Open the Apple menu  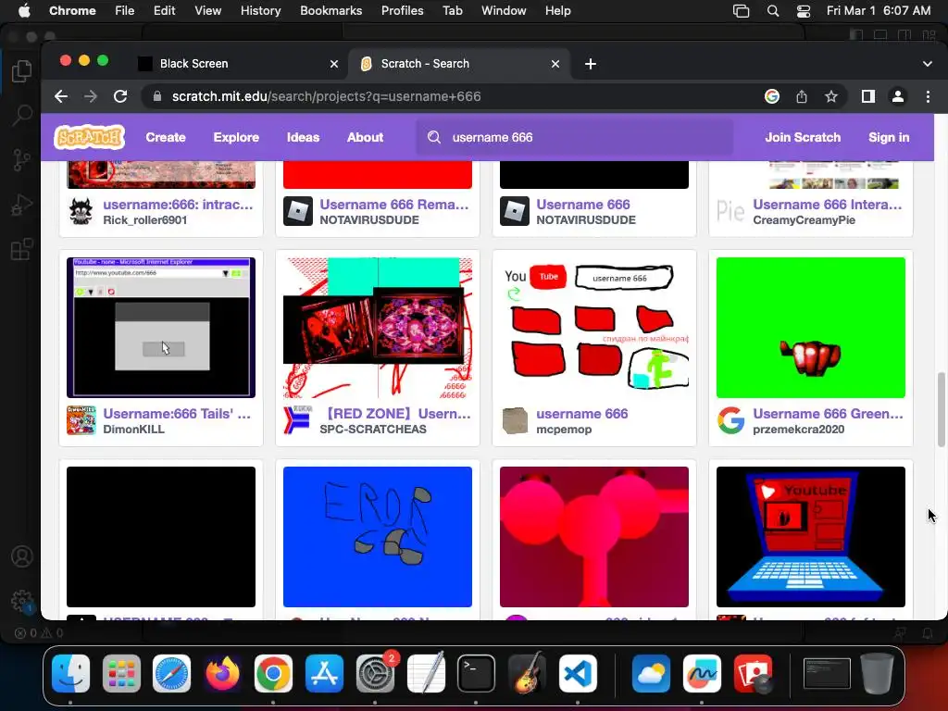24,11
